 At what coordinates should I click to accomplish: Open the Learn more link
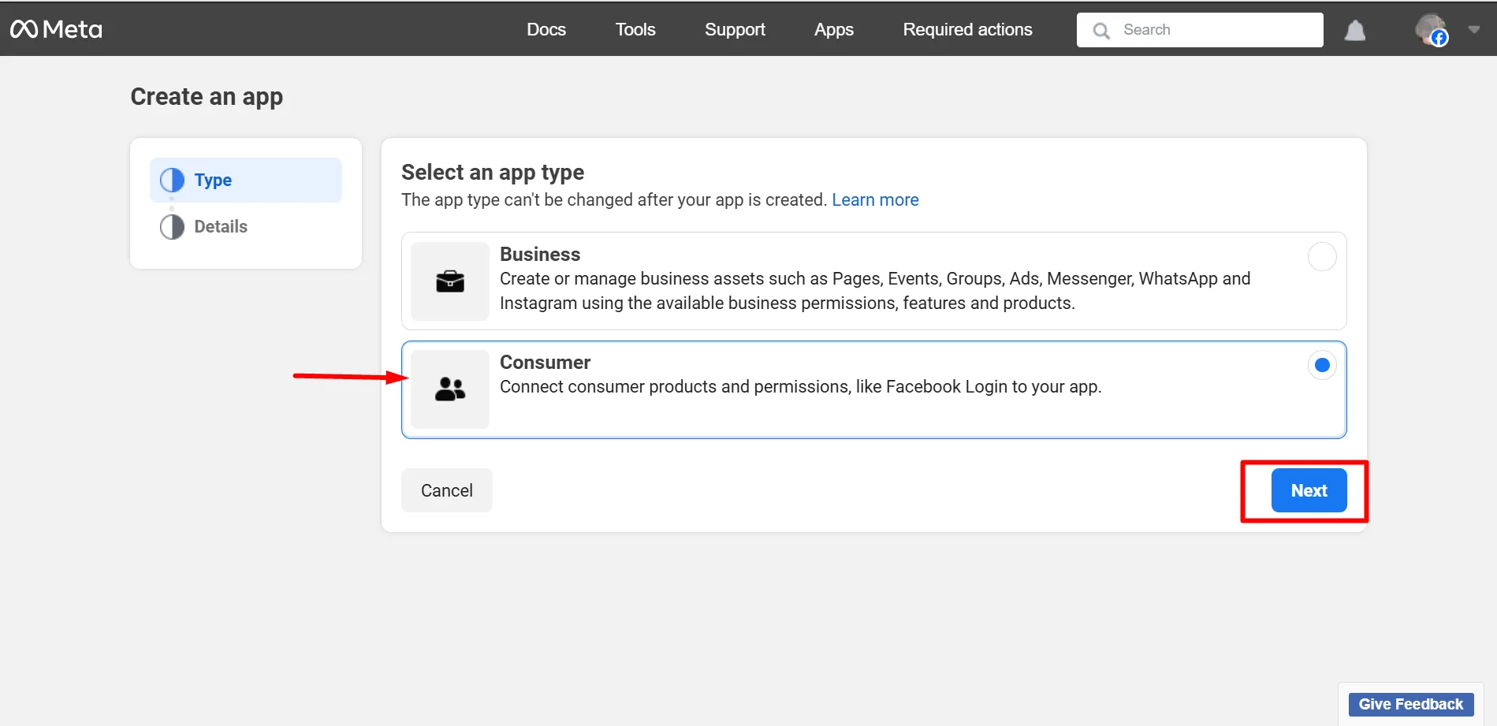pyautogui.click(x=875, y=199)
